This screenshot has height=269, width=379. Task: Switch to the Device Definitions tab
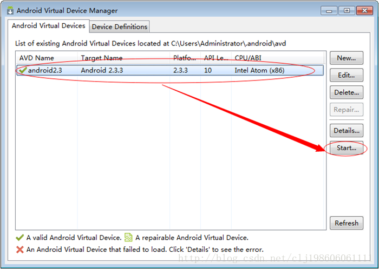coord(120,27)
